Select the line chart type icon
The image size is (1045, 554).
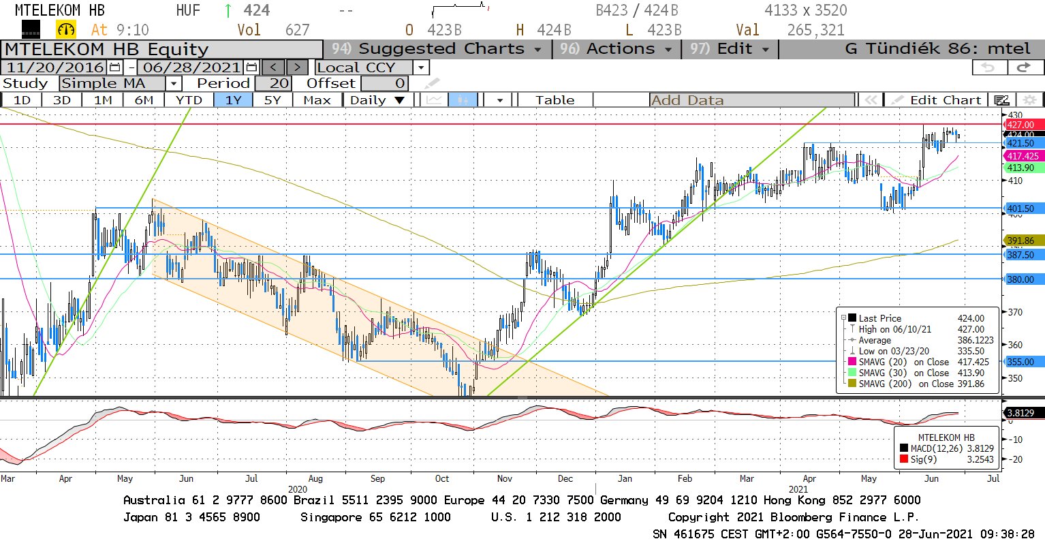[x=434, y=100]
